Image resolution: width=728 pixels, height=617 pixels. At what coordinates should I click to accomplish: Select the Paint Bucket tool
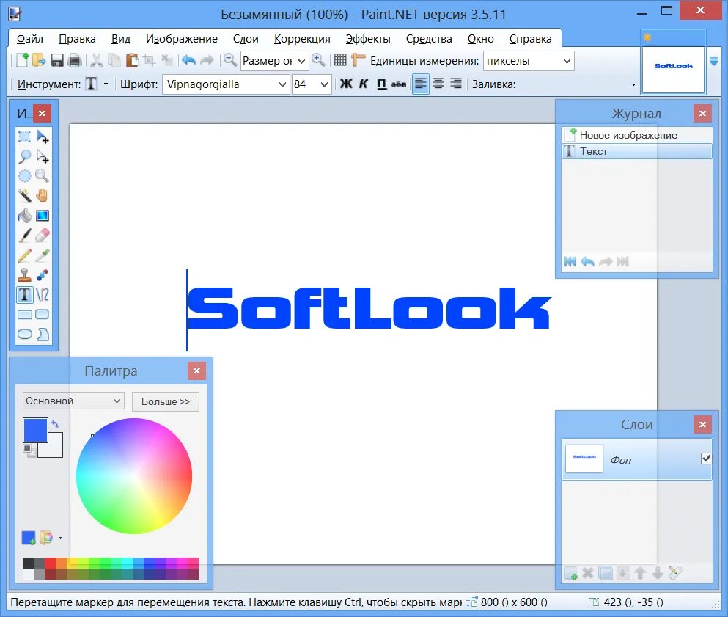click(25, 216)
